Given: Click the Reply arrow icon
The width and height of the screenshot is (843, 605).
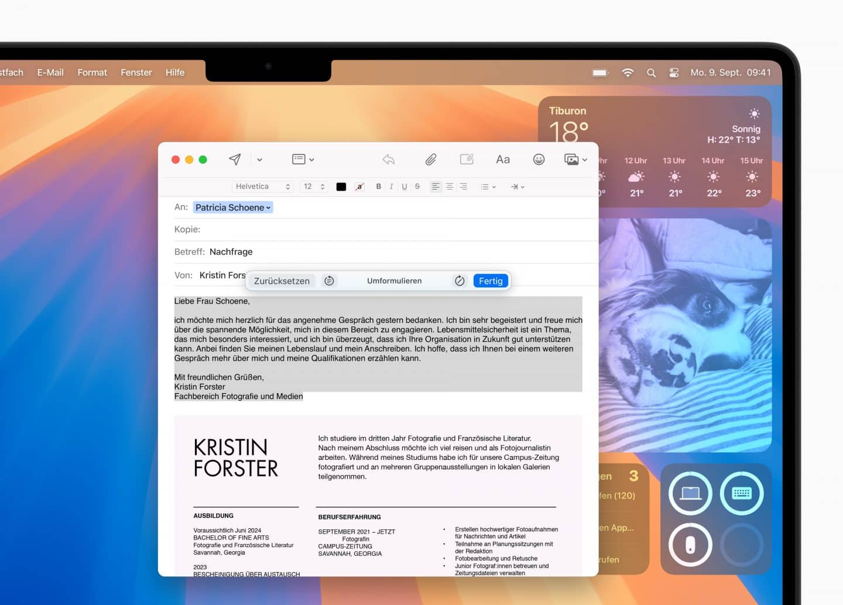Looking at the screenshot, I should coord(388,159).
